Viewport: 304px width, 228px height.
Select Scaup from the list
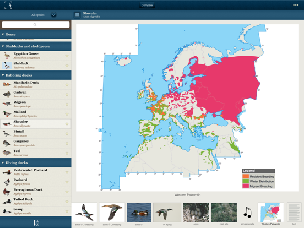pyautogui.click(x=36, y=211)
